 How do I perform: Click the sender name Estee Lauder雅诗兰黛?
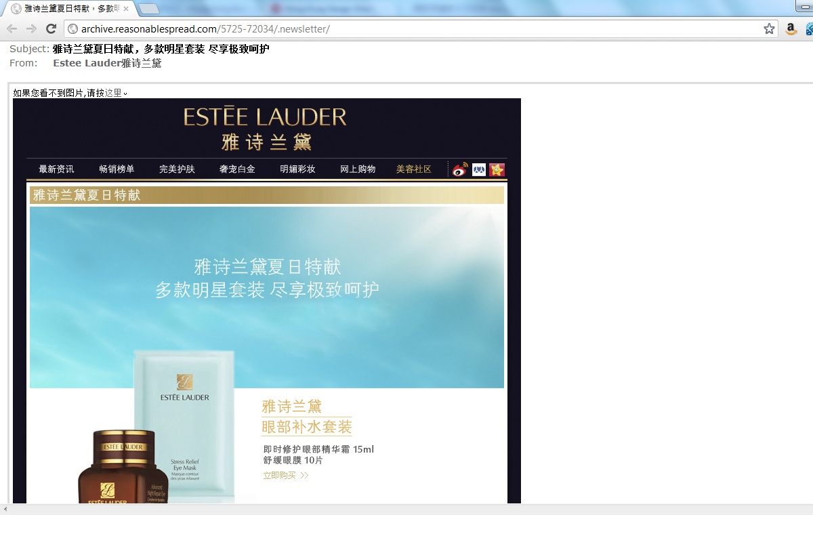(107, 63)
